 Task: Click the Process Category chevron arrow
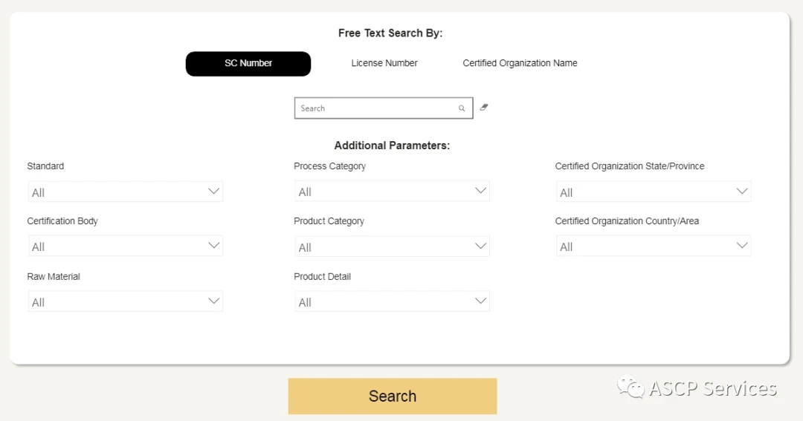[x=480, y=191]
